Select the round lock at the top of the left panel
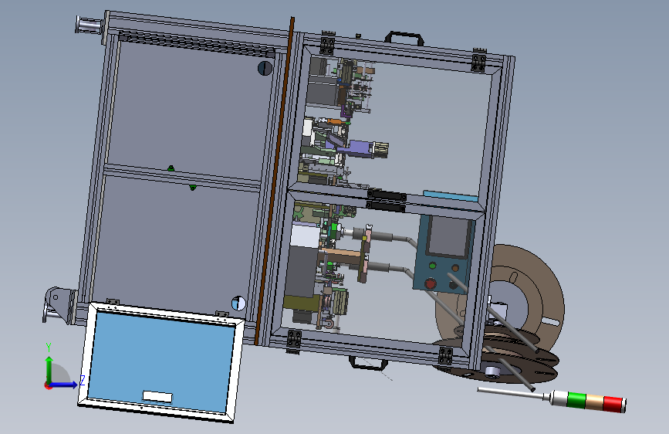The image size is (669, 434). click(265, 68)
